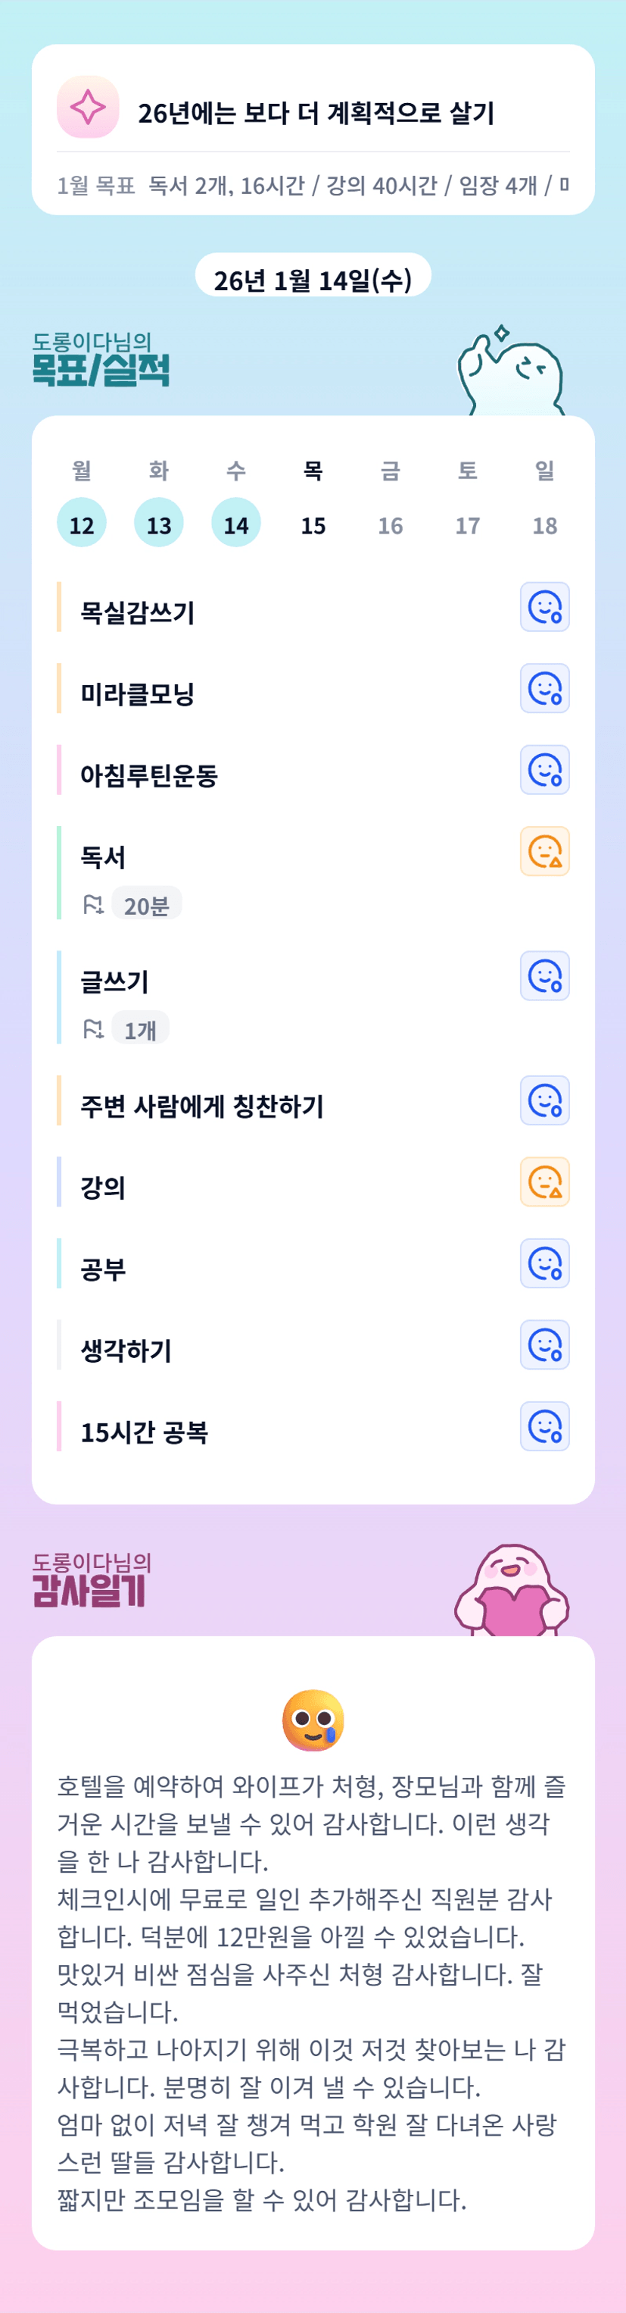Select Monday the 12th in the week row
The height and width of the screenshot is (2313, 626).
coord(82,524)
